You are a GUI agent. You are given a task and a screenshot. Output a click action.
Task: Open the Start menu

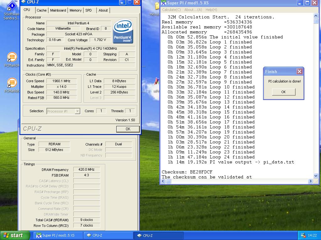(x=15, y=235)
